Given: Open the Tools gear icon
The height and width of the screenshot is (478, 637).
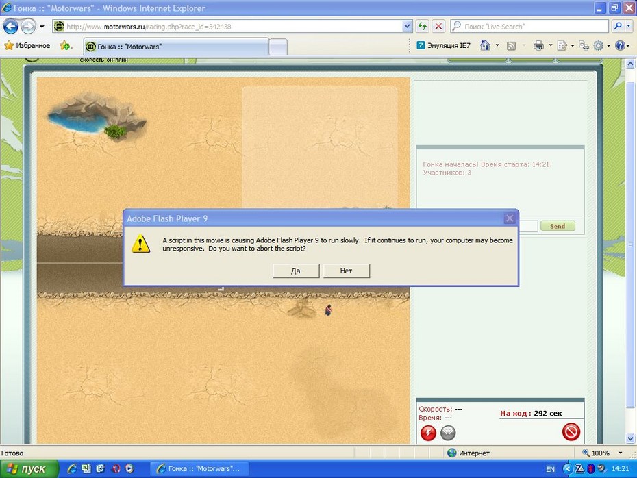Looking at the screenshot, I should (x=599, y=45).
